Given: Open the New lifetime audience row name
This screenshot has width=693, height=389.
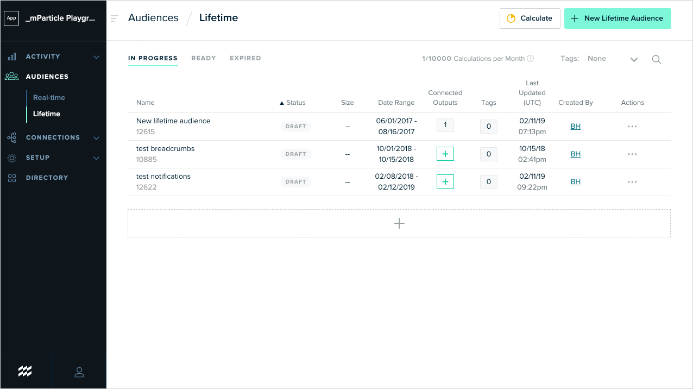Looking at the screenshot, I should pos(173,121).
